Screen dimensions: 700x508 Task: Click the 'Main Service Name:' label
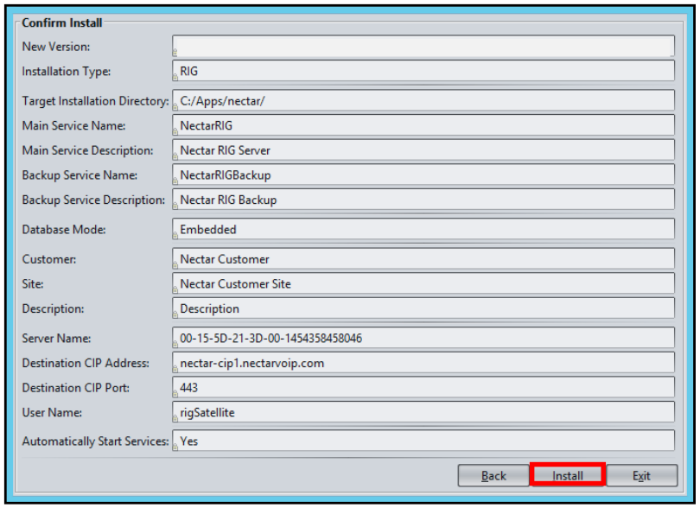[74, 126]
